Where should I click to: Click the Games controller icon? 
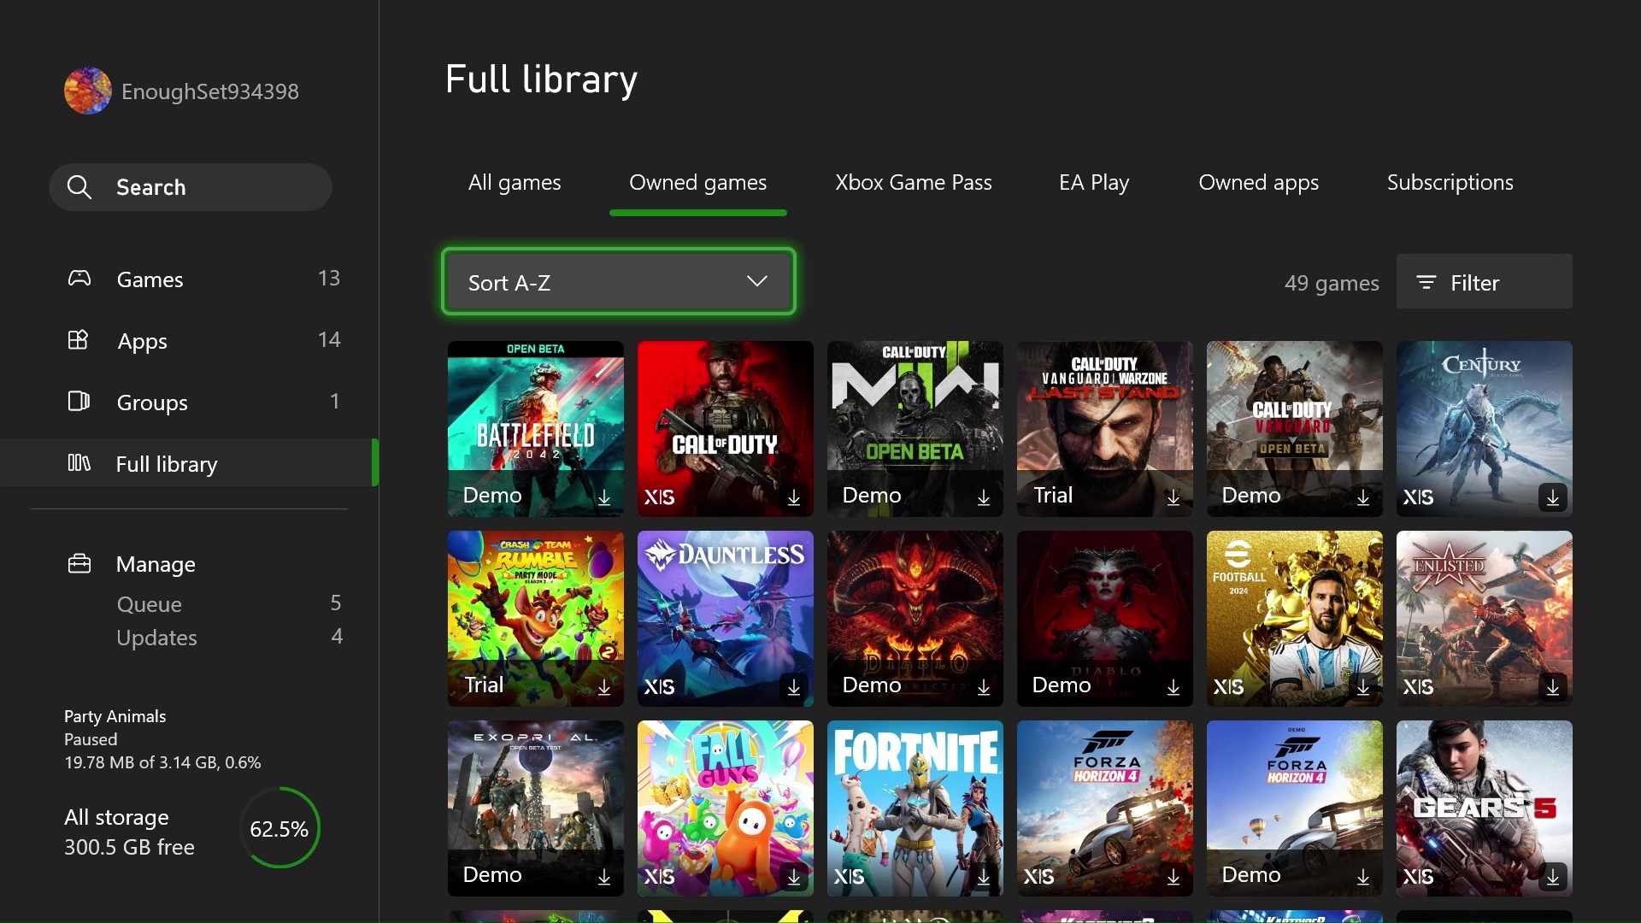click(79, 279)
